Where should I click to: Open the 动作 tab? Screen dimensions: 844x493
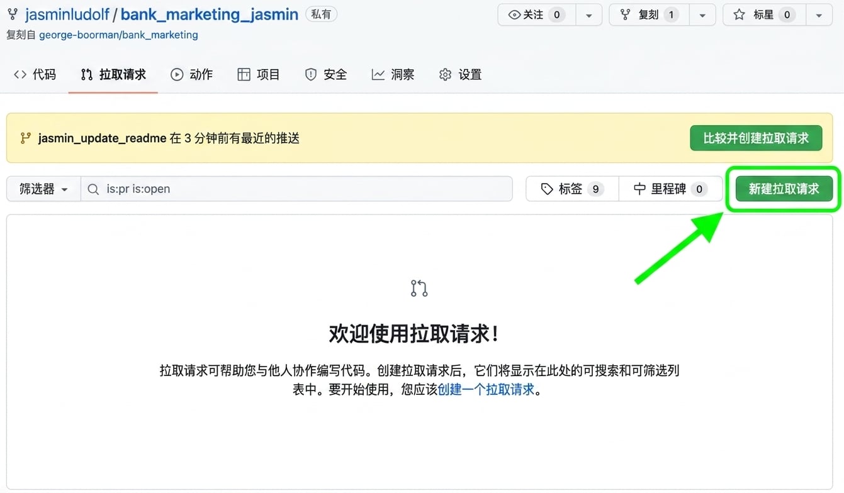tap(192, 74)
